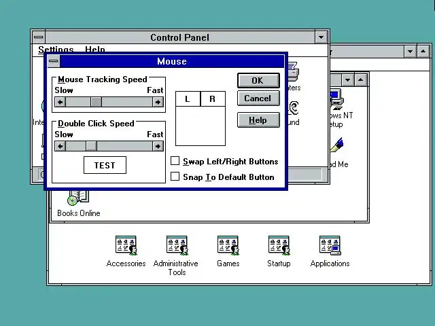This screenshot has height=326, width=435.
Task: Open the Games program group icon
Action: point(228,246)
